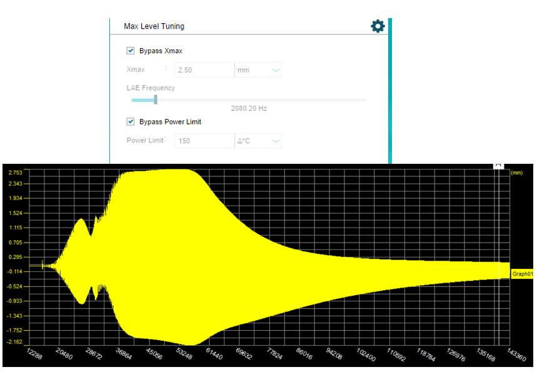Click the 2080.20 Hz frequency readout
Viewport: 537px width, 372px height.
[x=249, y=109]
